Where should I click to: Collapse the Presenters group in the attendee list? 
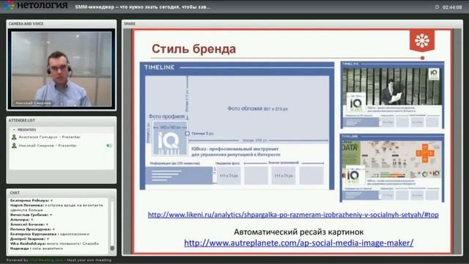coord(14,130)
